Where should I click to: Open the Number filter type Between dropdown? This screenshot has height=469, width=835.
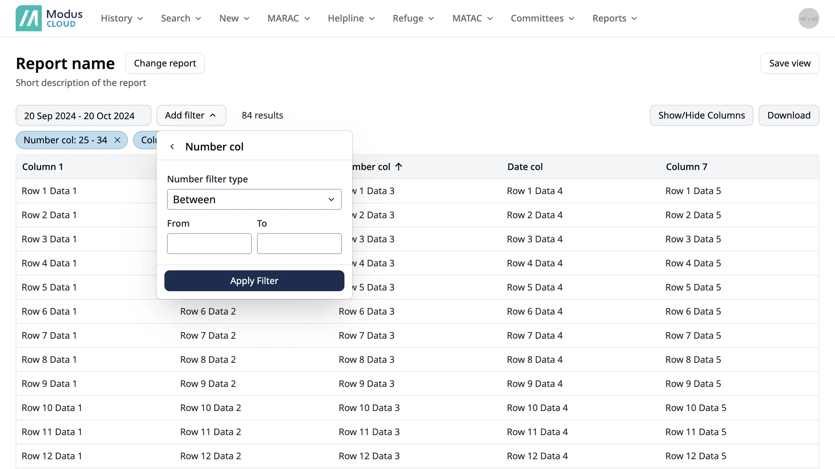tap(254, 199)
